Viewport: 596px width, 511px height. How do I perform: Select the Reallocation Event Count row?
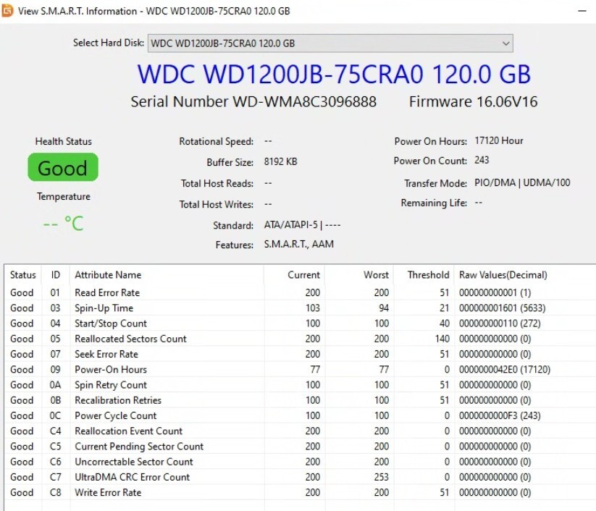300,431
